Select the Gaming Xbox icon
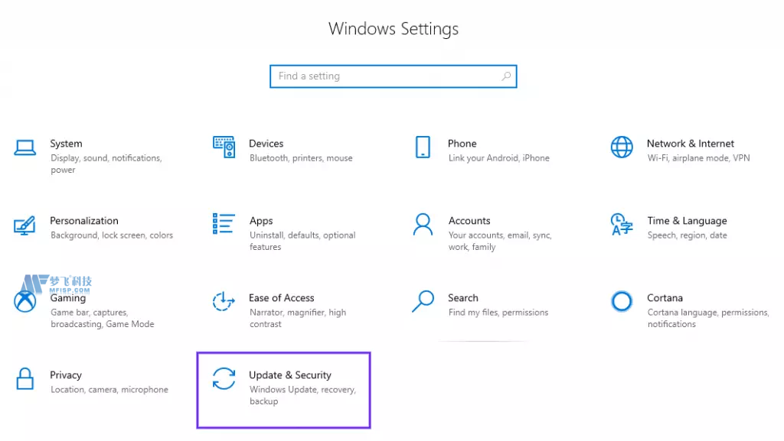Image resolution: width=784 pixels, height=441 pixels. (24, 301)
